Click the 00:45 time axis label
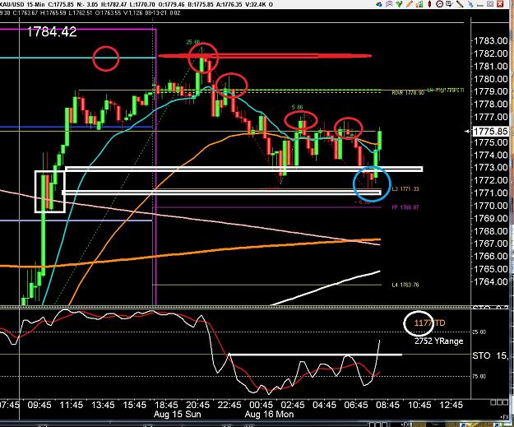Viewport: 514px width, 427px height. (x=261, y=405)
